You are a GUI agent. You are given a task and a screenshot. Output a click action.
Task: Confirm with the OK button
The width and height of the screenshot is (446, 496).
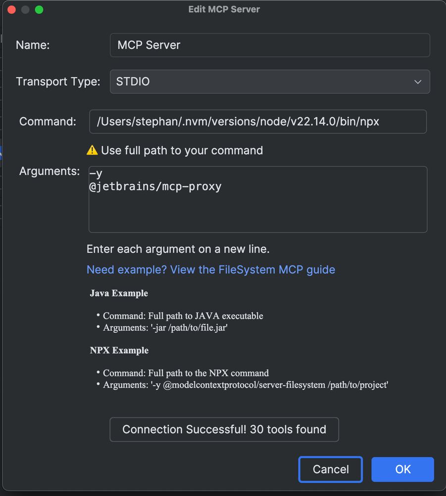coord(402,469)
